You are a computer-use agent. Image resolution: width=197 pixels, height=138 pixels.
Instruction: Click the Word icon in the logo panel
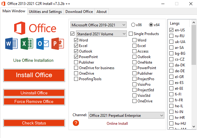[x=11, y=44]
